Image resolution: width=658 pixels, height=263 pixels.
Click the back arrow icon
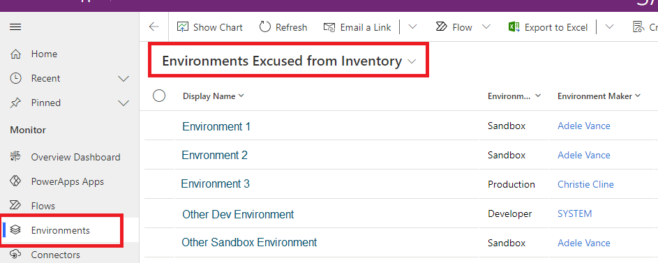[154, 27]
